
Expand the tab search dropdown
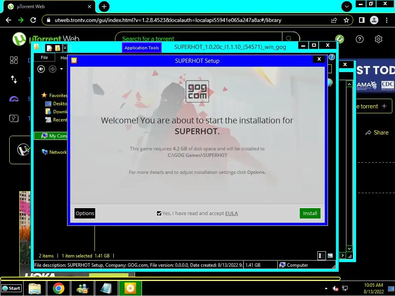tap(347, 7)
